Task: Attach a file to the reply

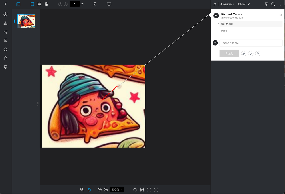Action: [244, 54]
